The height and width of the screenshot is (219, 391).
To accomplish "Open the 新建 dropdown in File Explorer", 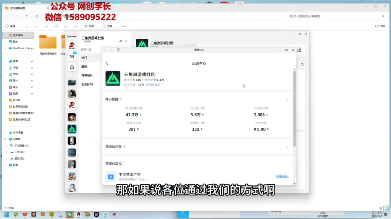I will 13,26.
